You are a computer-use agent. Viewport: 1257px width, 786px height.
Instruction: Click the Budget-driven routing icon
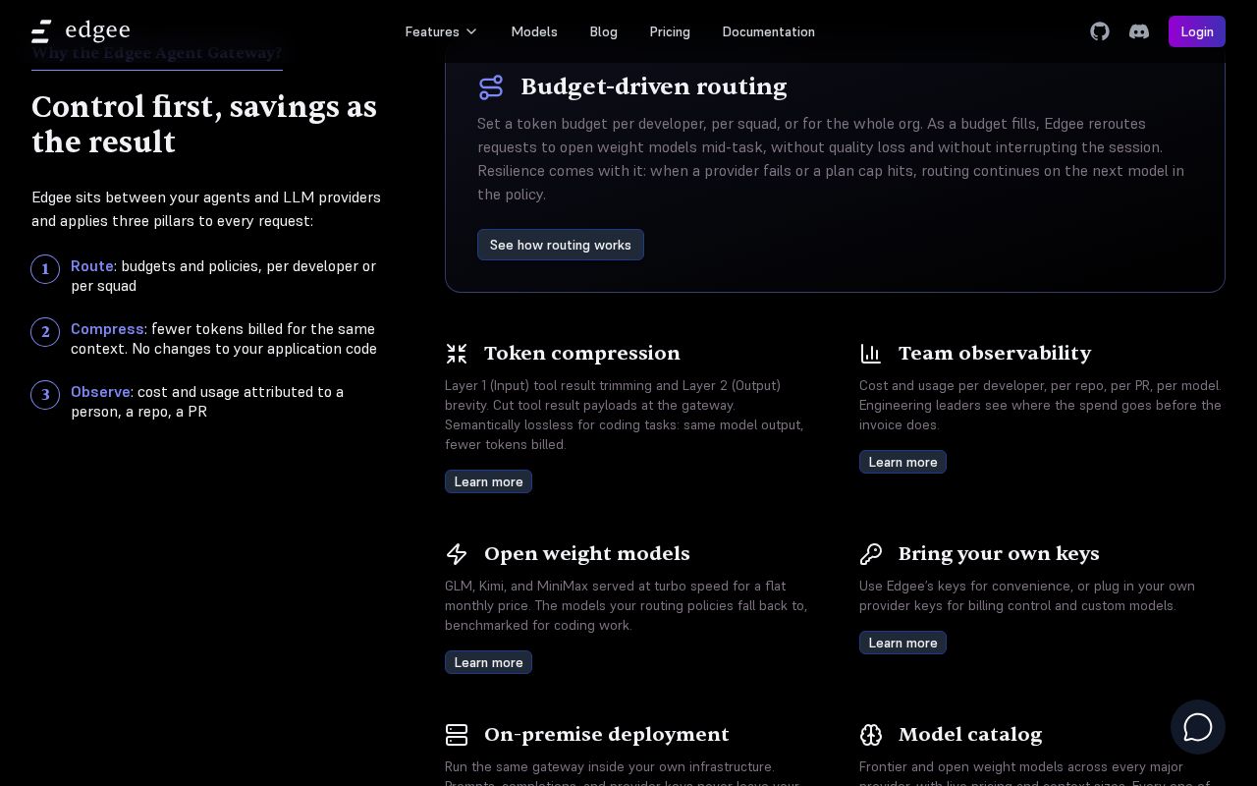(x=491, y=87)
